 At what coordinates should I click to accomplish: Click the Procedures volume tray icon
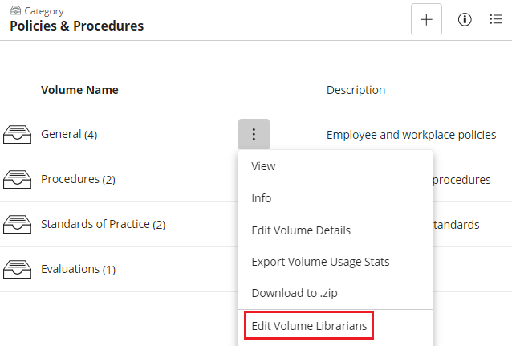click(x=18, y=179)
